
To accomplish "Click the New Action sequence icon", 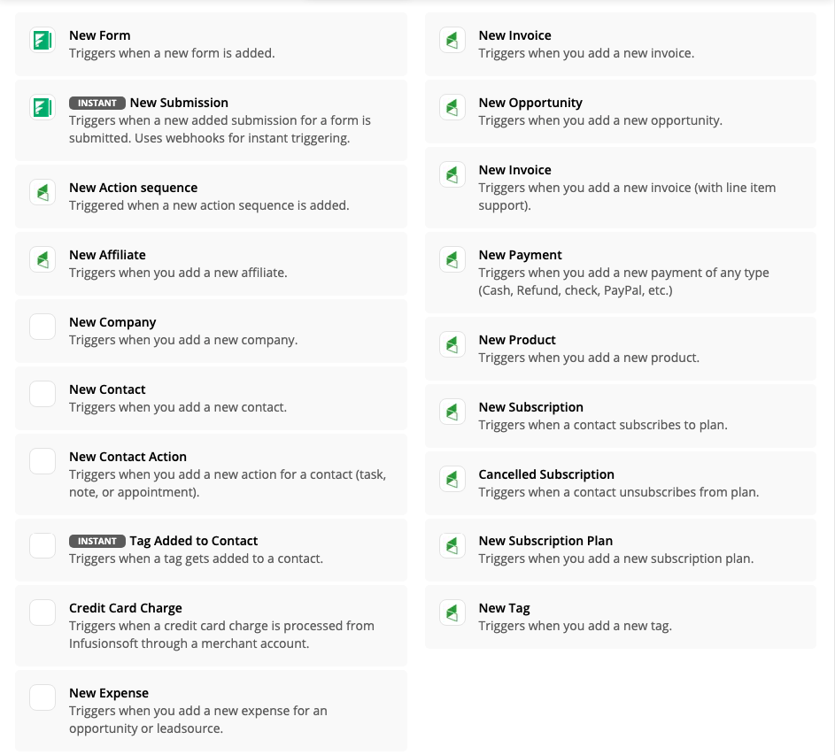I will (x=43, y=192).
